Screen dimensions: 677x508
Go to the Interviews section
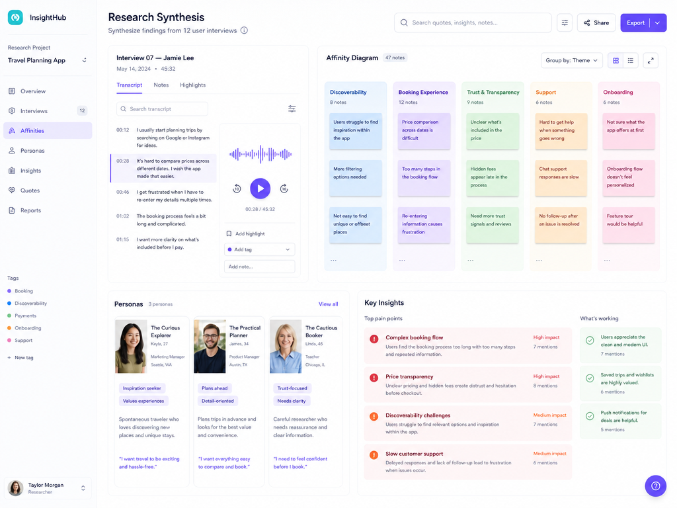pyautogui.click(x=48, y=111)
